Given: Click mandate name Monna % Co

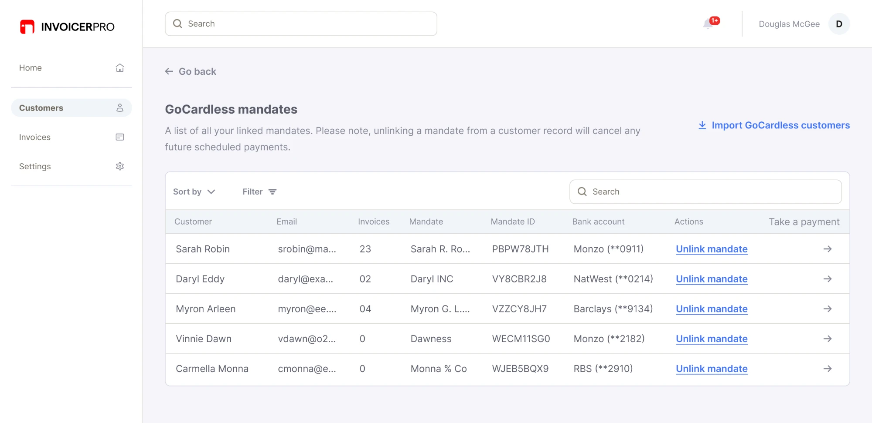Looking at the screenshot, I should tap(439, 369).
